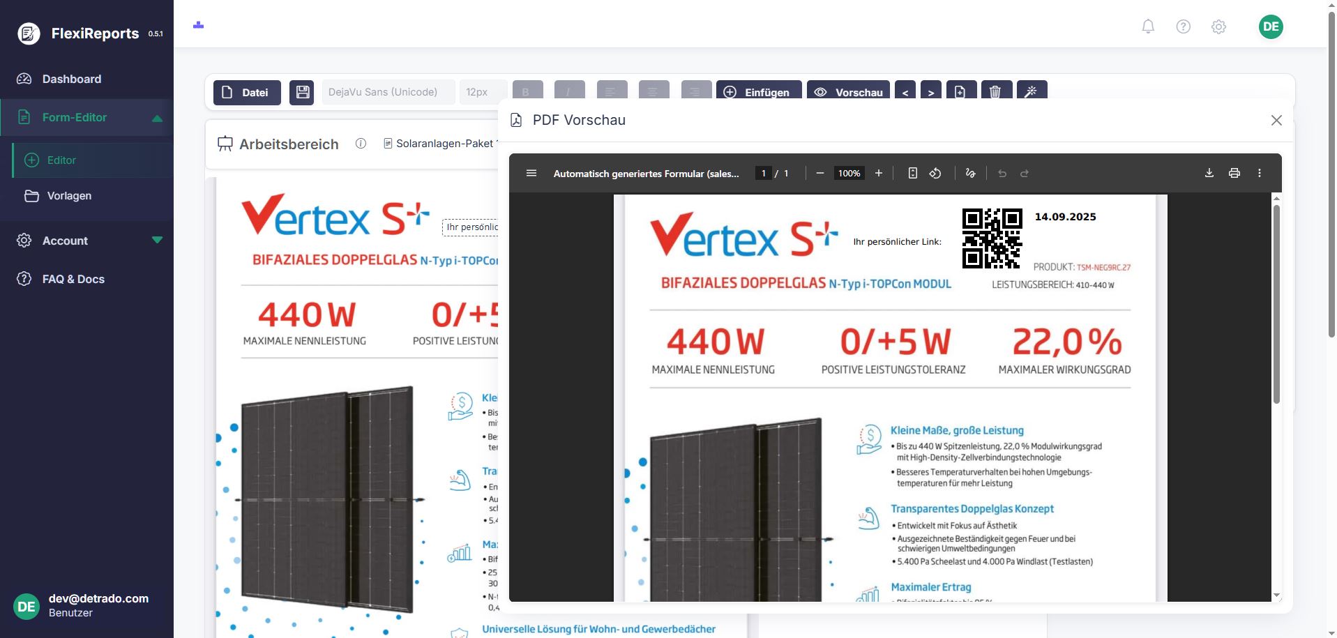Screen dimensions: 1337x638
Task: Collapse the Form-Editor sidebar section
Action: tap(157, 118)
